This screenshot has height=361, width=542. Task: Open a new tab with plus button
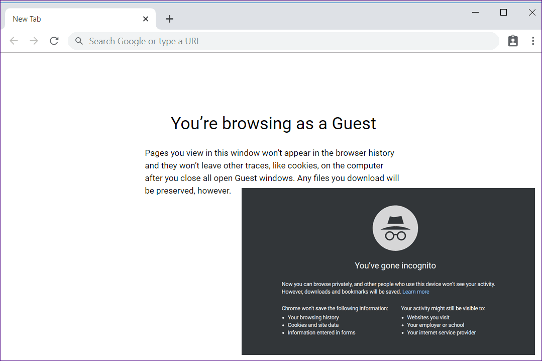(169, 19)
